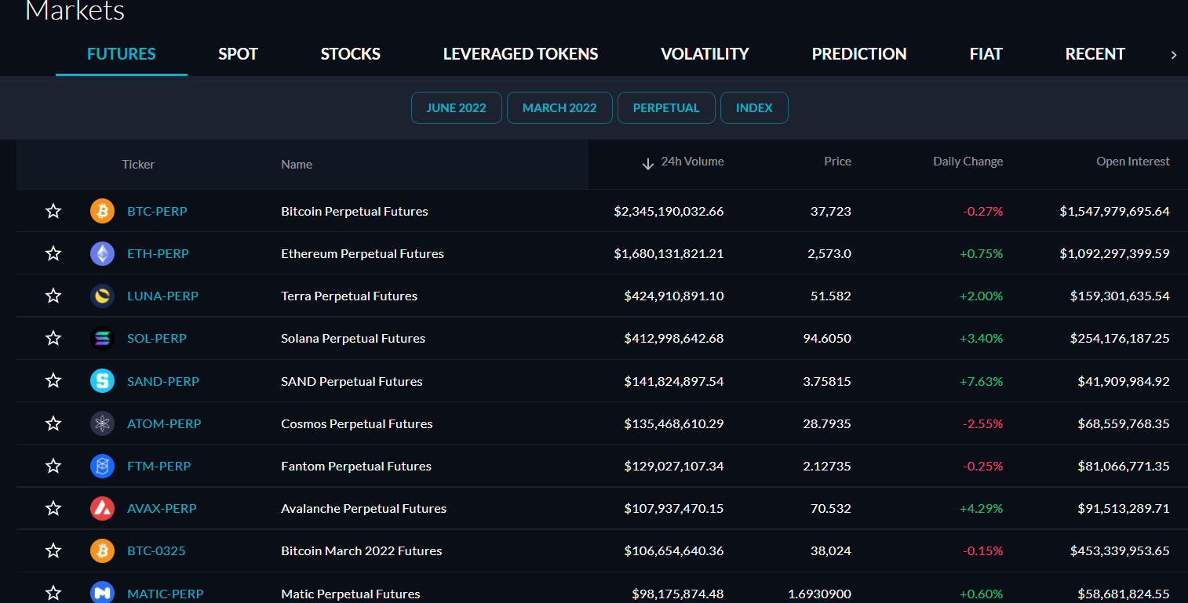Toggle favorite star for LUNA-PERP

coord(53,296)
